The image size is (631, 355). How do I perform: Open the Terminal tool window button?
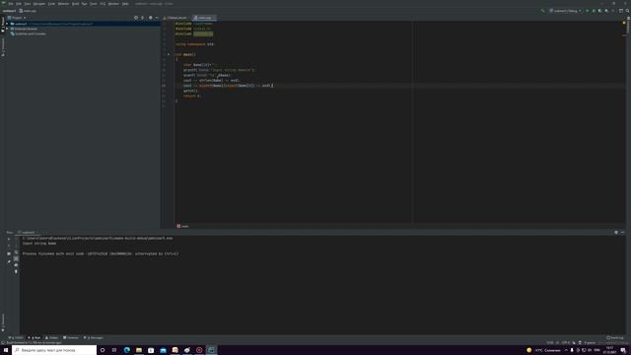[71, 337]
